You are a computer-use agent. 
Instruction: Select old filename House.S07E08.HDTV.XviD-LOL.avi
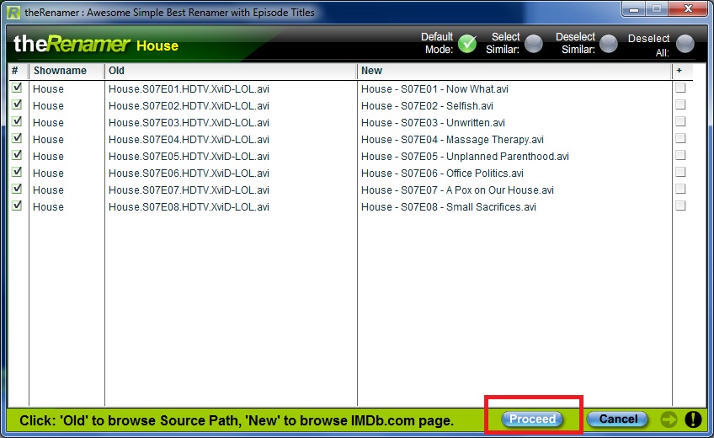pos(189,207)
